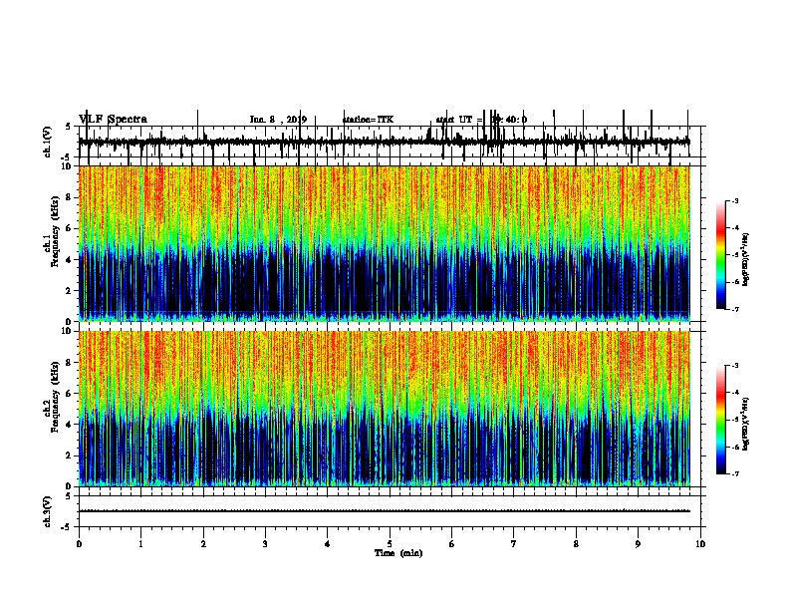
Task: Click the time axis tick label "3"
Action: click(x=265, y=544)
